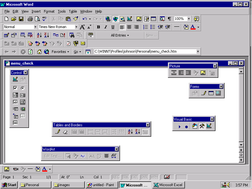Toggle Design Mode in Control Toolbox
Image resolution: width=252 pixels, height=189 pixels.
pos(15,79)
